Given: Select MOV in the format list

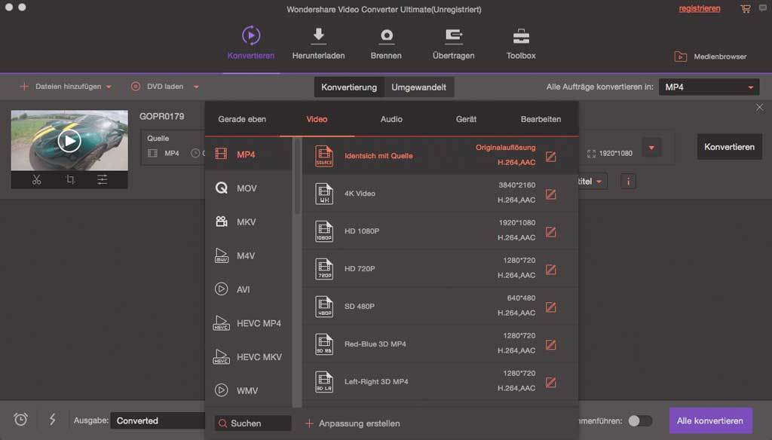Looking at the screenshot, I should 249,188.
